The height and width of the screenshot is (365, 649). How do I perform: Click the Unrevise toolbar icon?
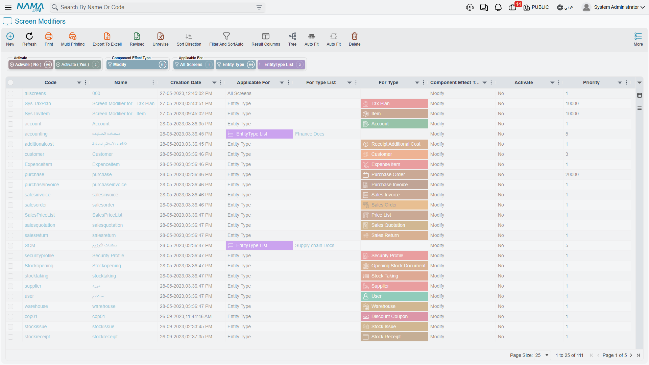[161, 36]
